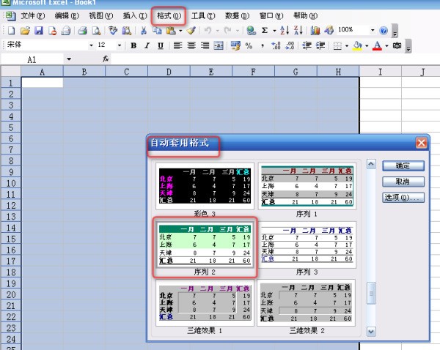Expand Borders dropdown arrow

(x=347, y=45)
